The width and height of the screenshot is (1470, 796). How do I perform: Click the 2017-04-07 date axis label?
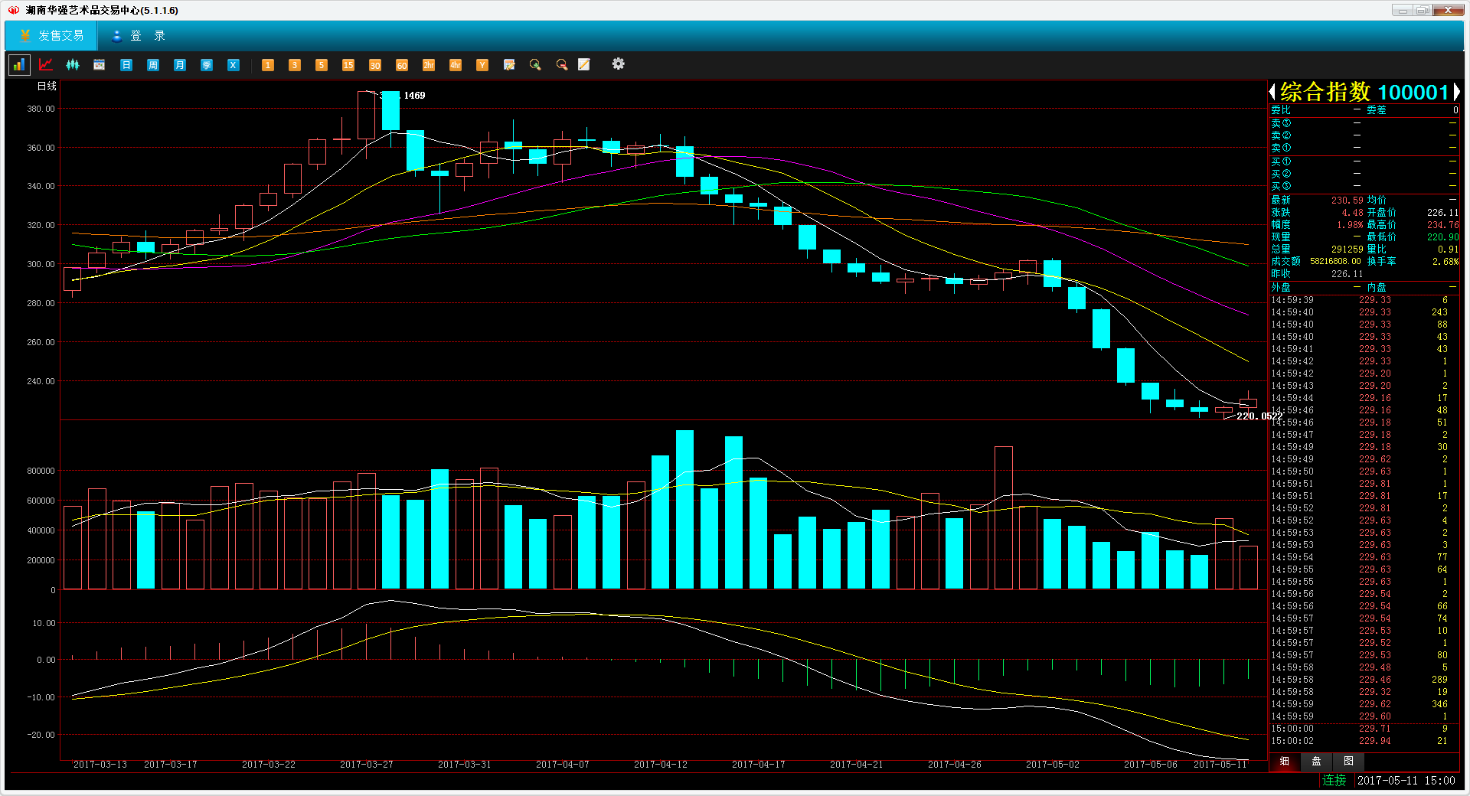563,765
